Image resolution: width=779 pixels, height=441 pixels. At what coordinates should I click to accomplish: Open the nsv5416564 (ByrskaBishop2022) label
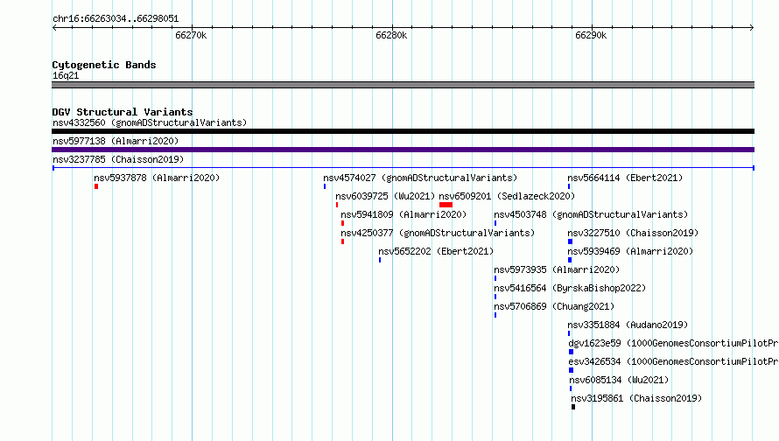click(570, 288)
